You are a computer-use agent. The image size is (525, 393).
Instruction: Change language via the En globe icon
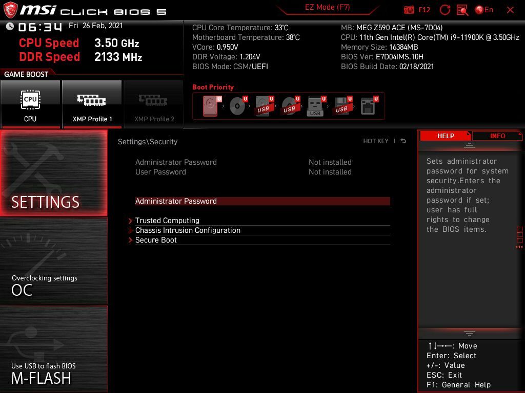pos(484,10)
